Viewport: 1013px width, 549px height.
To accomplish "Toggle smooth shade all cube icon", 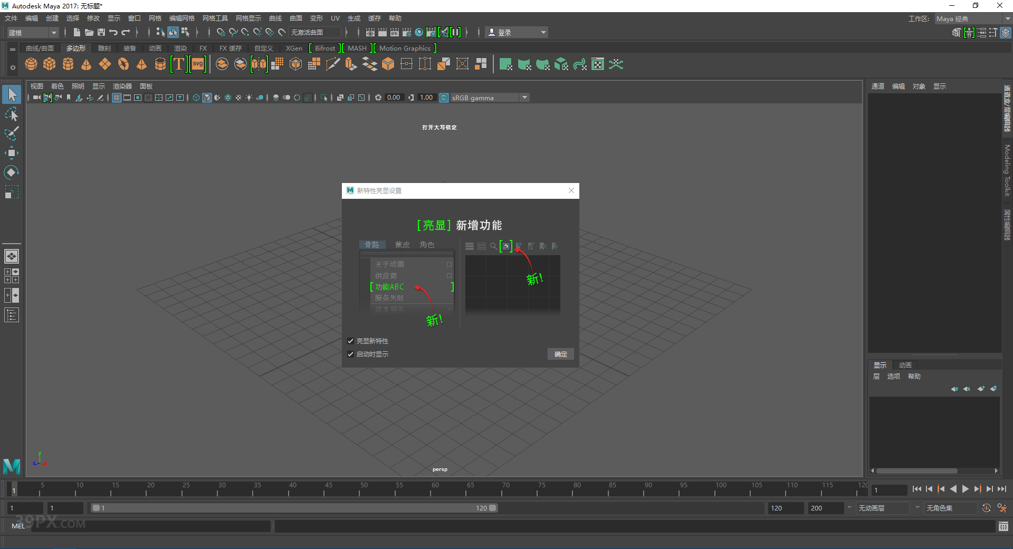I will tap(207, 98).
